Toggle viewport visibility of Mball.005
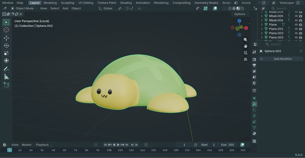Image resolution: width=305 pixels, height=158 pixels. (x=296, y=16)
